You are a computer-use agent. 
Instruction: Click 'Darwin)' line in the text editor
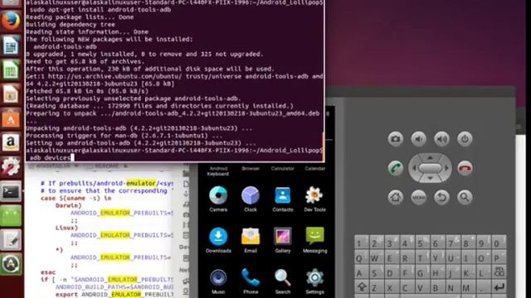68,205
